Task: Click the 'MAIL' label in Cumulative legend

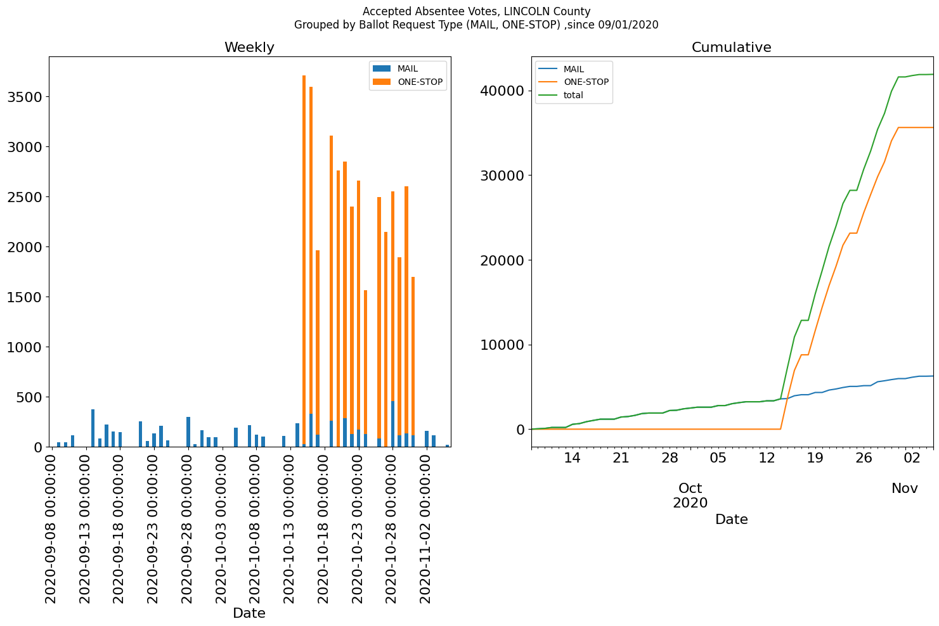Action: 574,69
